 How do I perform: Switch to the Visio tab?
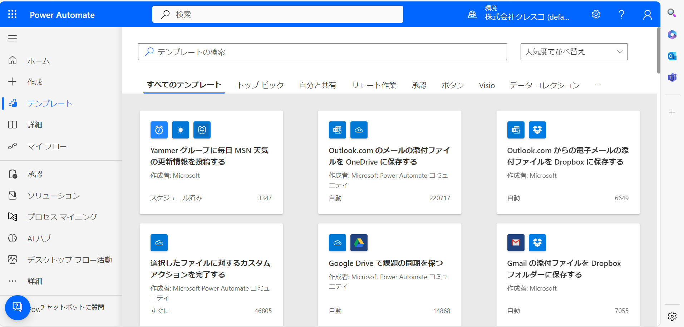[x=487, y=85]
